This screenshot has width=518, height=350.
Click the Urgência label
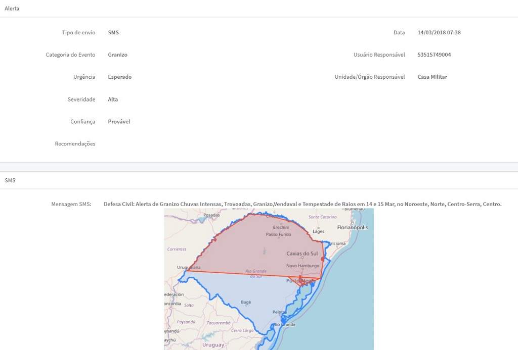[84, 77]
